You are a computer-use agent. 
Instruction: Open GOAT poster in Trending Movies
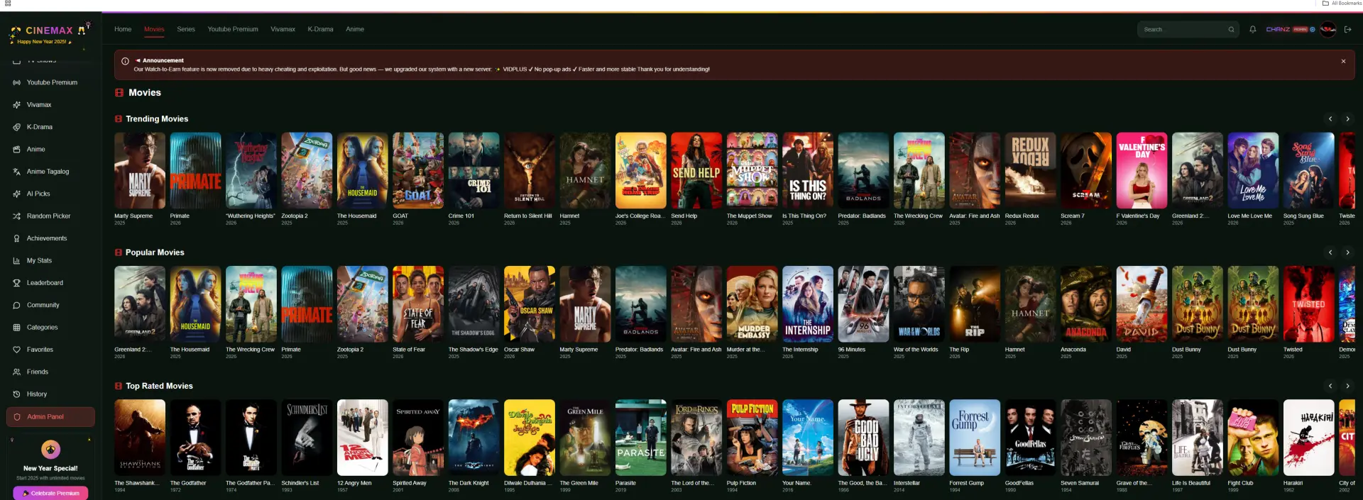[418, 170]
